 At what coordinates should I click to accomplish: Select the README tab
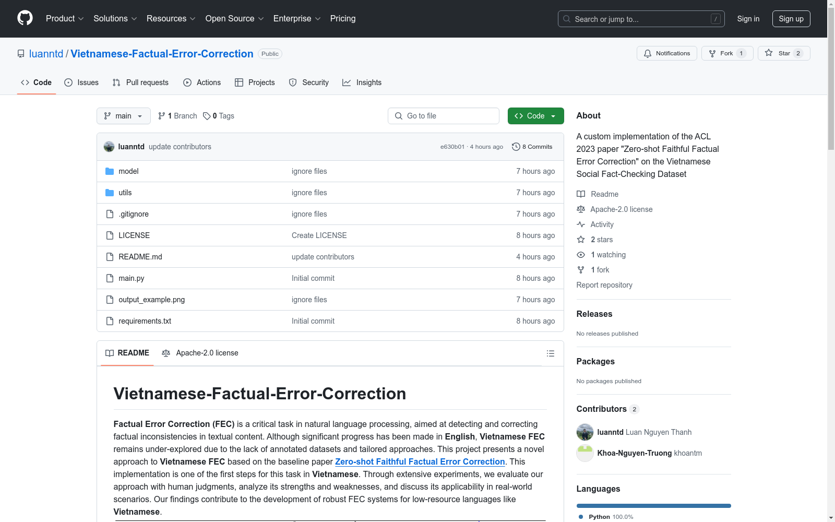click(127, 353)
